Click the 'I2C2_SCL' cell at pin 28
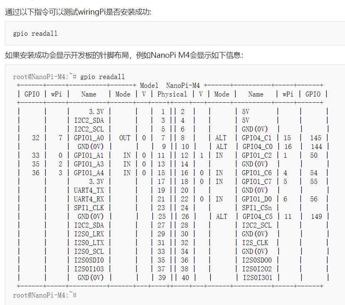Viewport: 345px width, 305px height. pyautogui.click(x=256, y=225)
